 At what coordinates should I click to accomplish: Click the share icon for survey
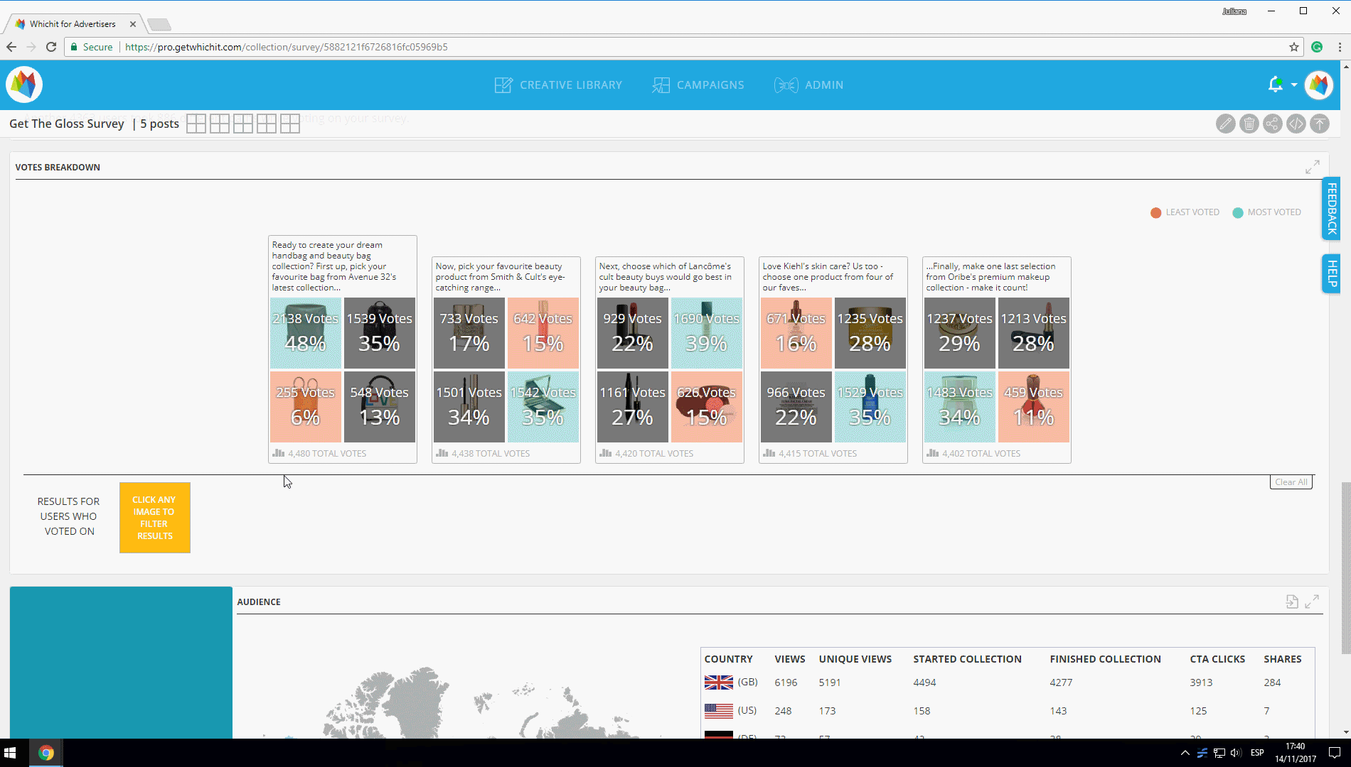pos(1272,124)
